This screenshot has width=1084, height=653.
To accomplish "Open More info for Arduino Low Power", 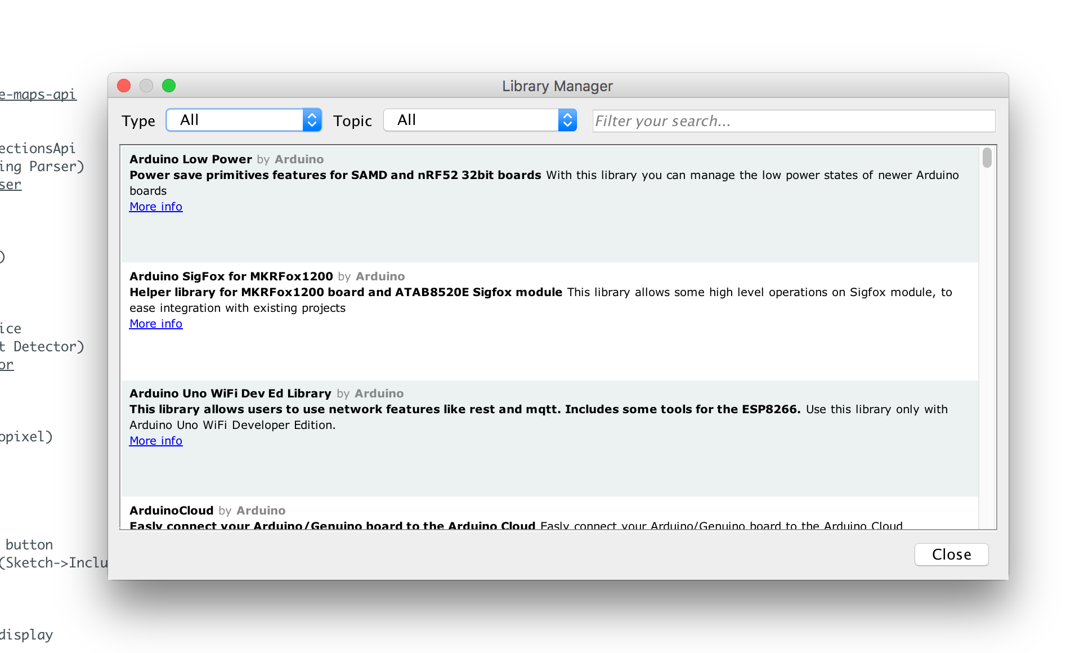I will point(156,207).
